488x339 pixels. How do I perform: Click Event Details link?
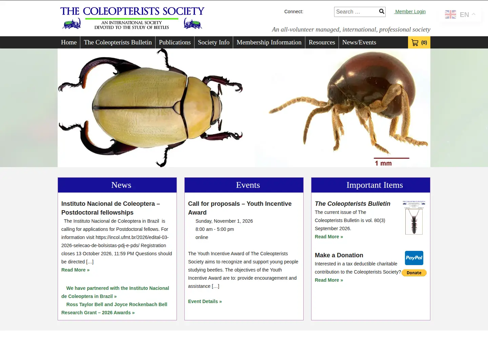point(205,301)
